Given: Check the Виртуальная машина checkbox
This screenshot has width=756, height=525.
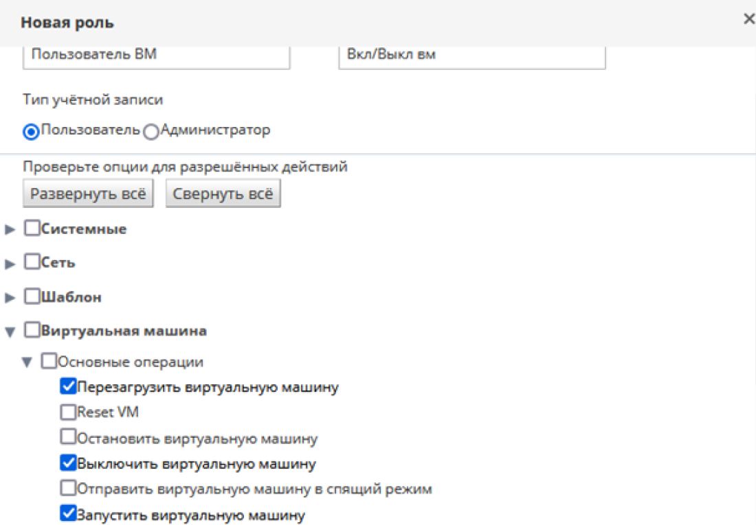Looking at the screenshot, I should pyautogui.click(x=32, y=331).
